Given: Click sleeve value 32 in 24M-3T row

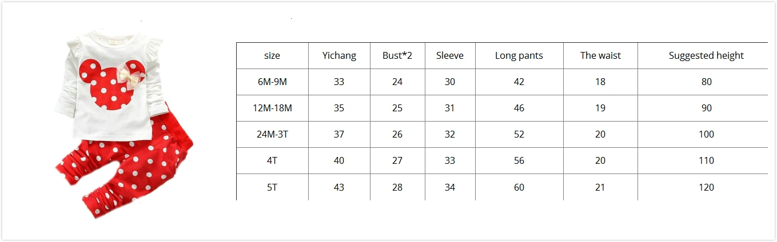Looking at the screenshot, I should (x=450, y=134).
